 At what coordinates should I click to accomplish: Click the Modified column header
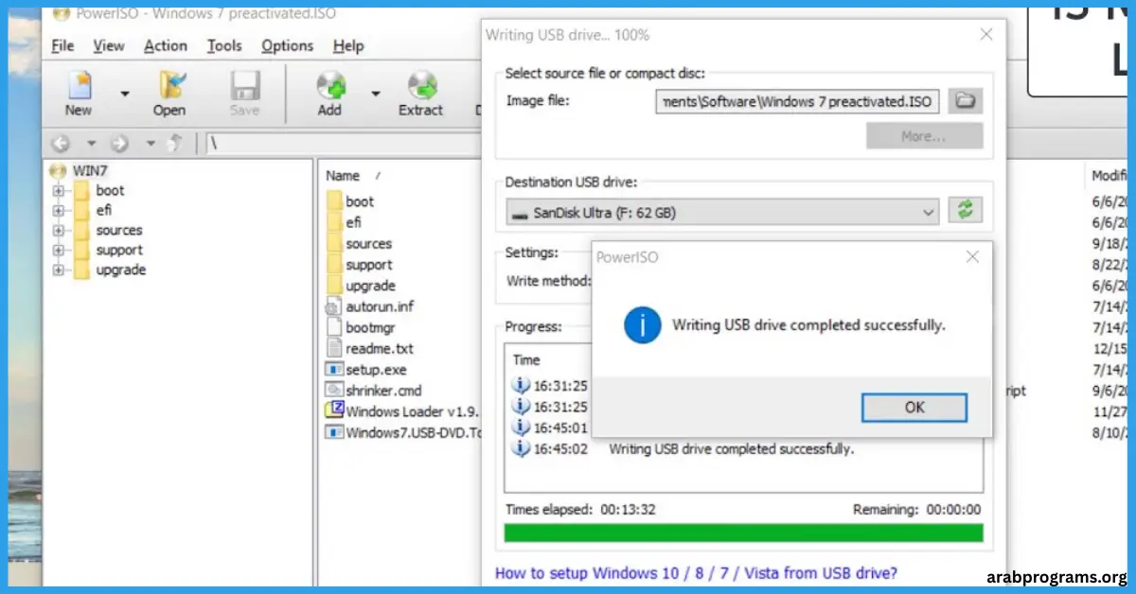click(1109, 176)
